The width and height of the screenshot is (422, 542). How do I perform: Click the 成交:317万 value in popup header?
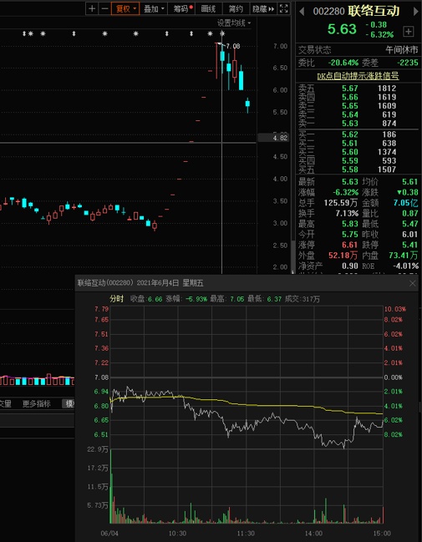[x=302, y=299]
